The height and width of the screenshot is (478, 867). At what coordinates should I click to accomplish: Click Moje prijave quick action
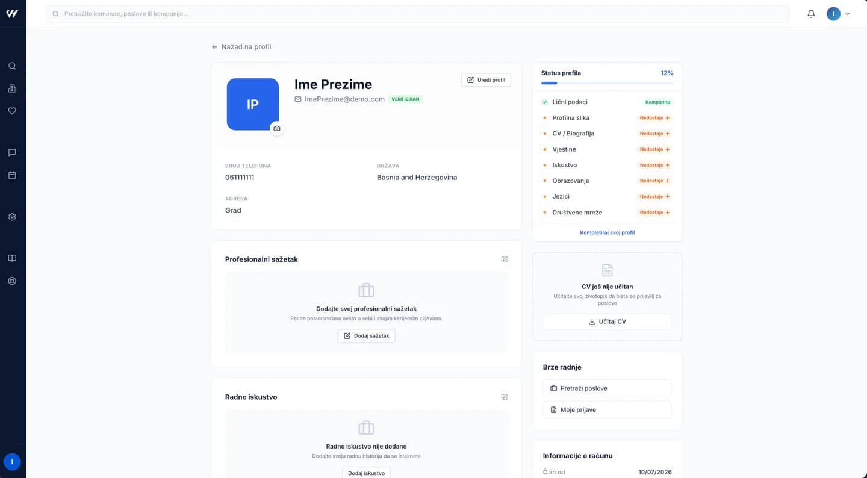point(607,409)
